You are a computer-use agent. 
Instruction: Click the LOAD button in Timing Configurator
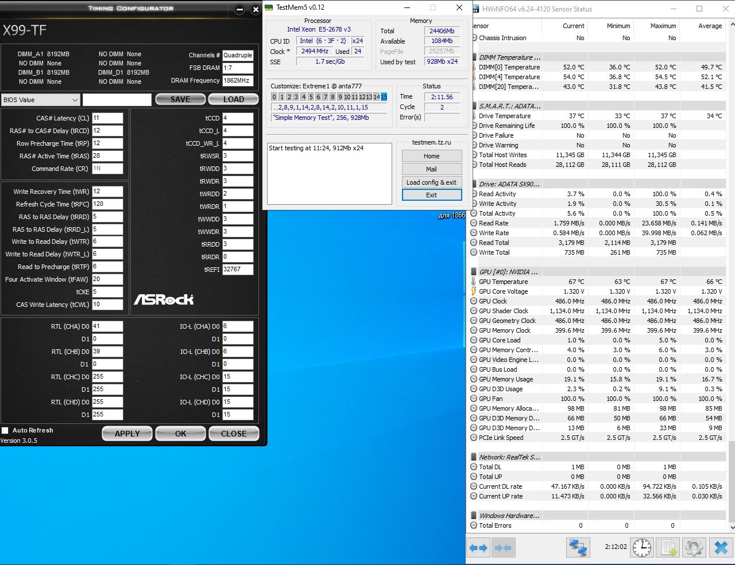coord(234,99)
